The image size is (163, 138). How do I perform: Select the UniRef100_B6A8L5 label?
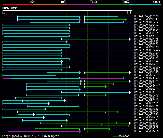146,129
